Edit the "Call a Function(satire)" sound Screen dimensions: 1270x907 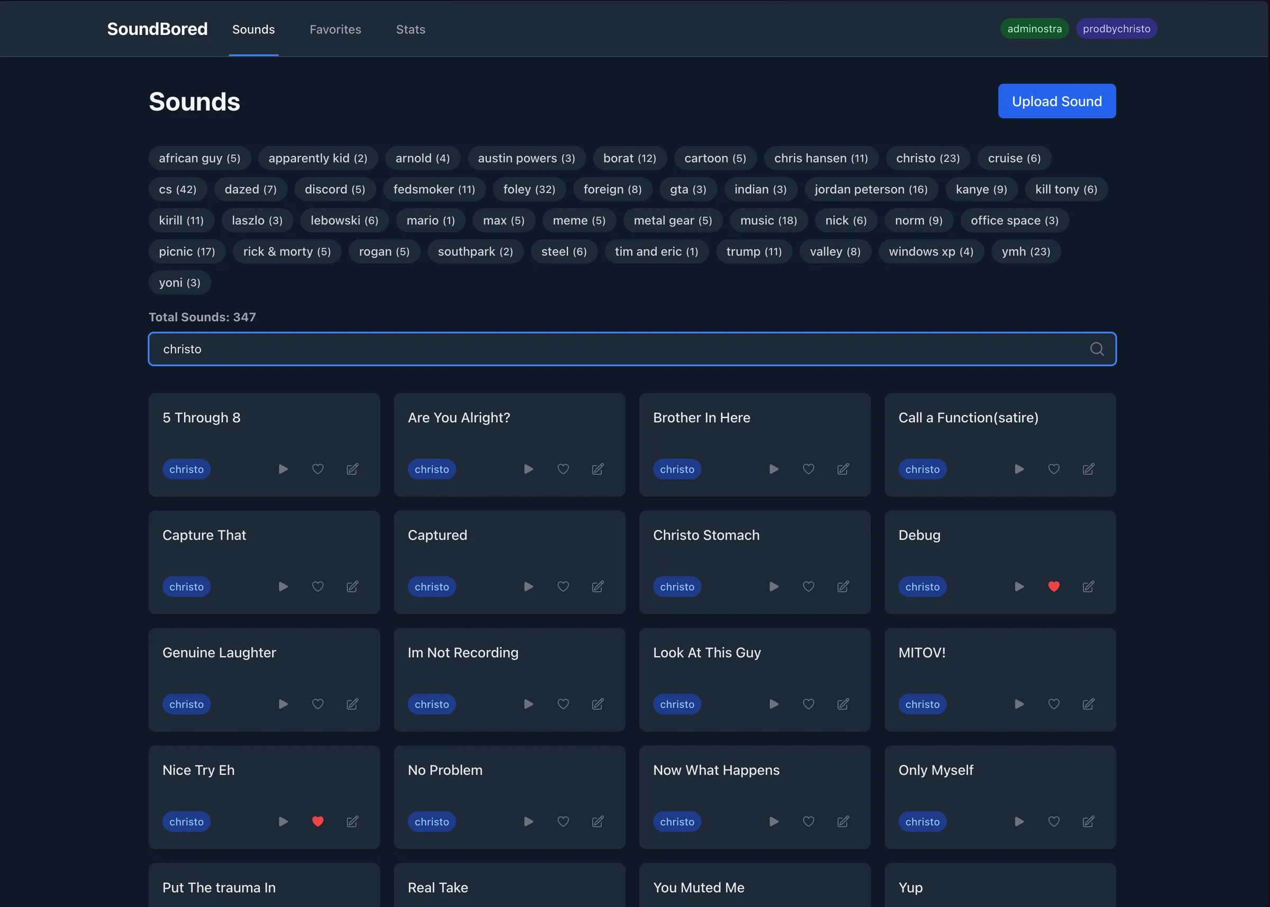tap(1088, 469)
